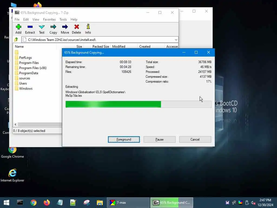The image size is (277, 208).
Task: Open the View menu
Action: [36, 19]
